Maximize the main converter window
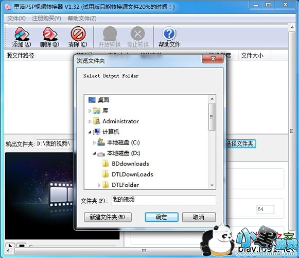 268,5
